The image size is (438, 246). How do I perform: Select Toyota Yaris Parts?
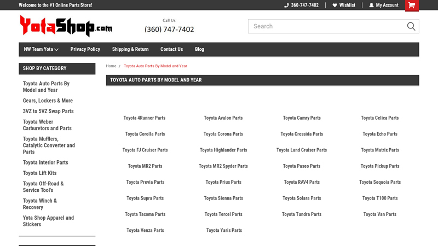(x=224, y=230)
